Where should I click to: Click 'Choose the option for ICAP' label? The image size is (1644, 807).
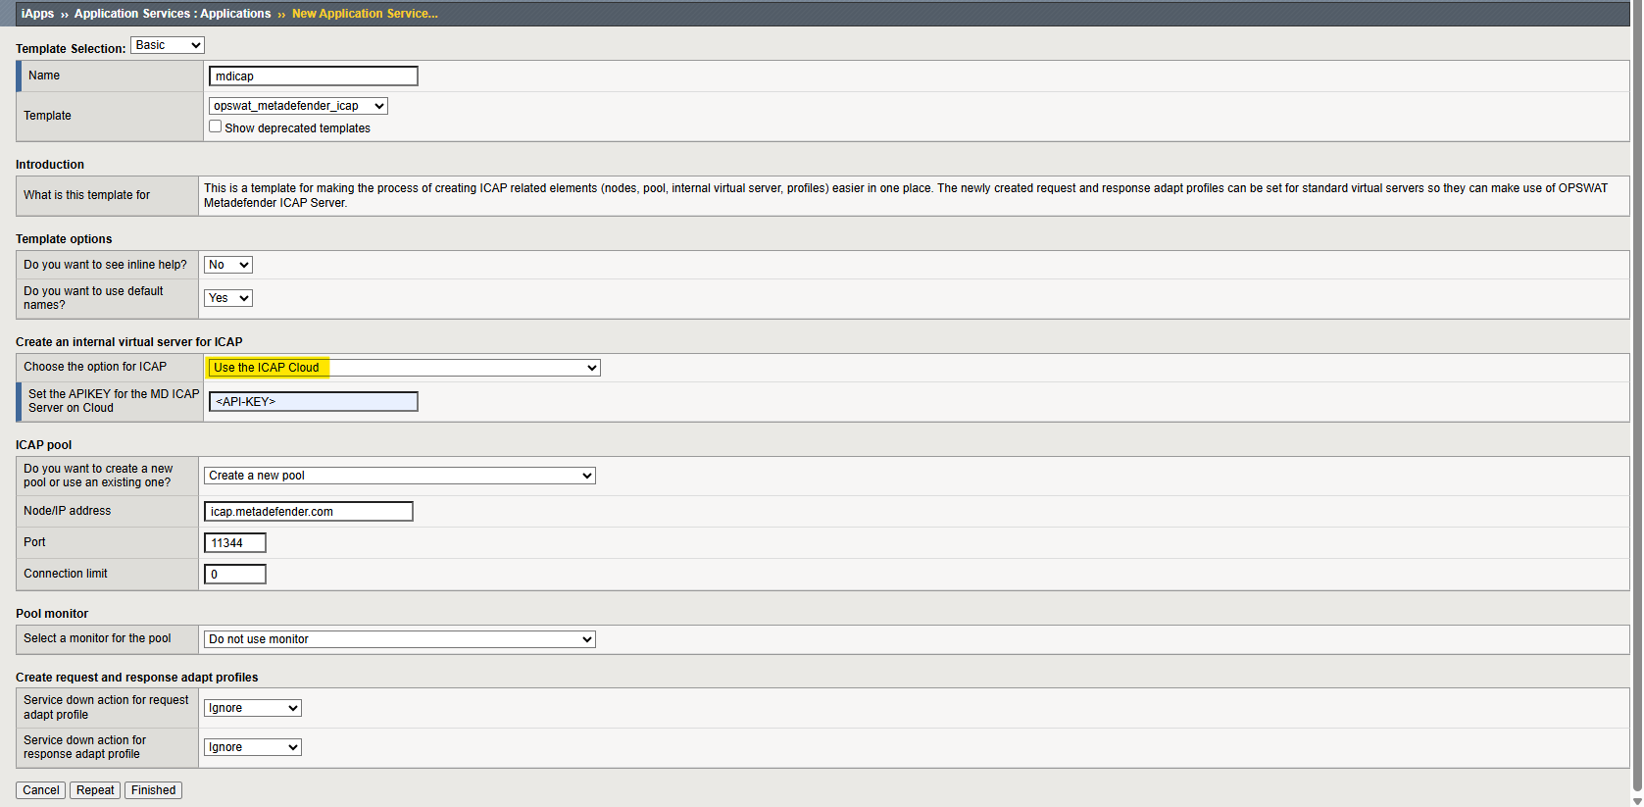(95, 367)
